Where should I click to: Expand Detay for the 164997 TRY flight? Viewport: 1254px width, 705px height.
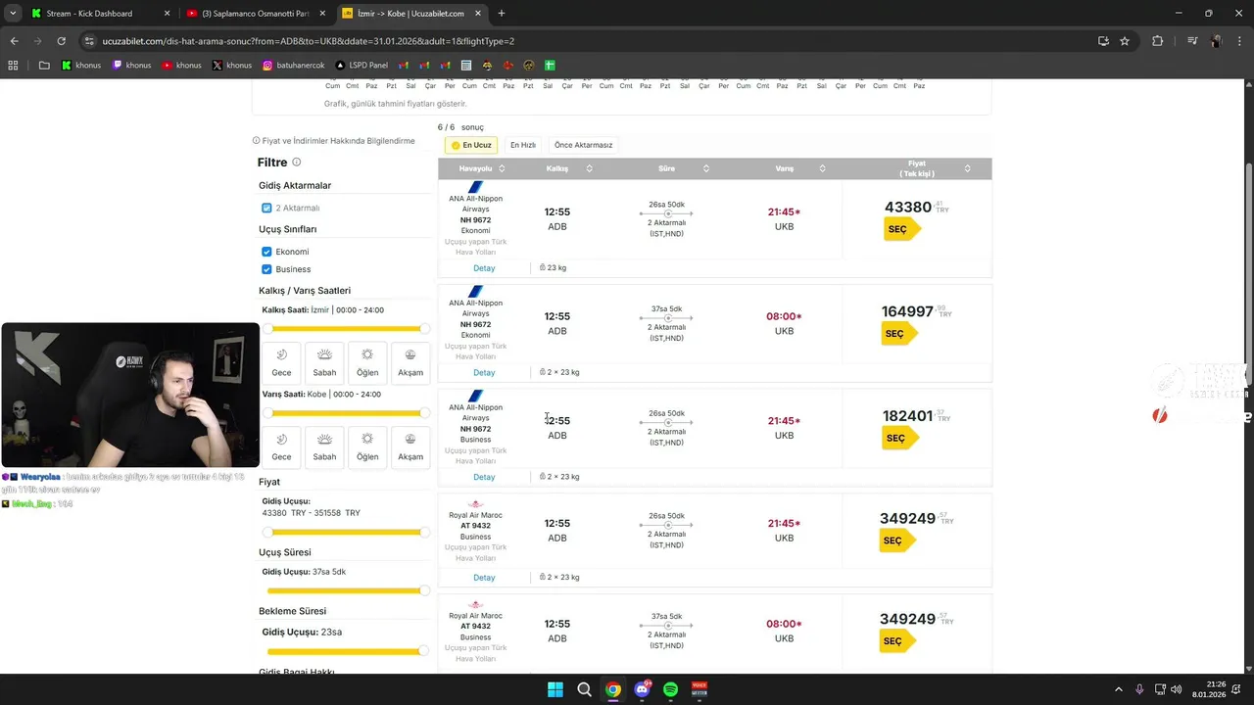[x=484, y=373]
